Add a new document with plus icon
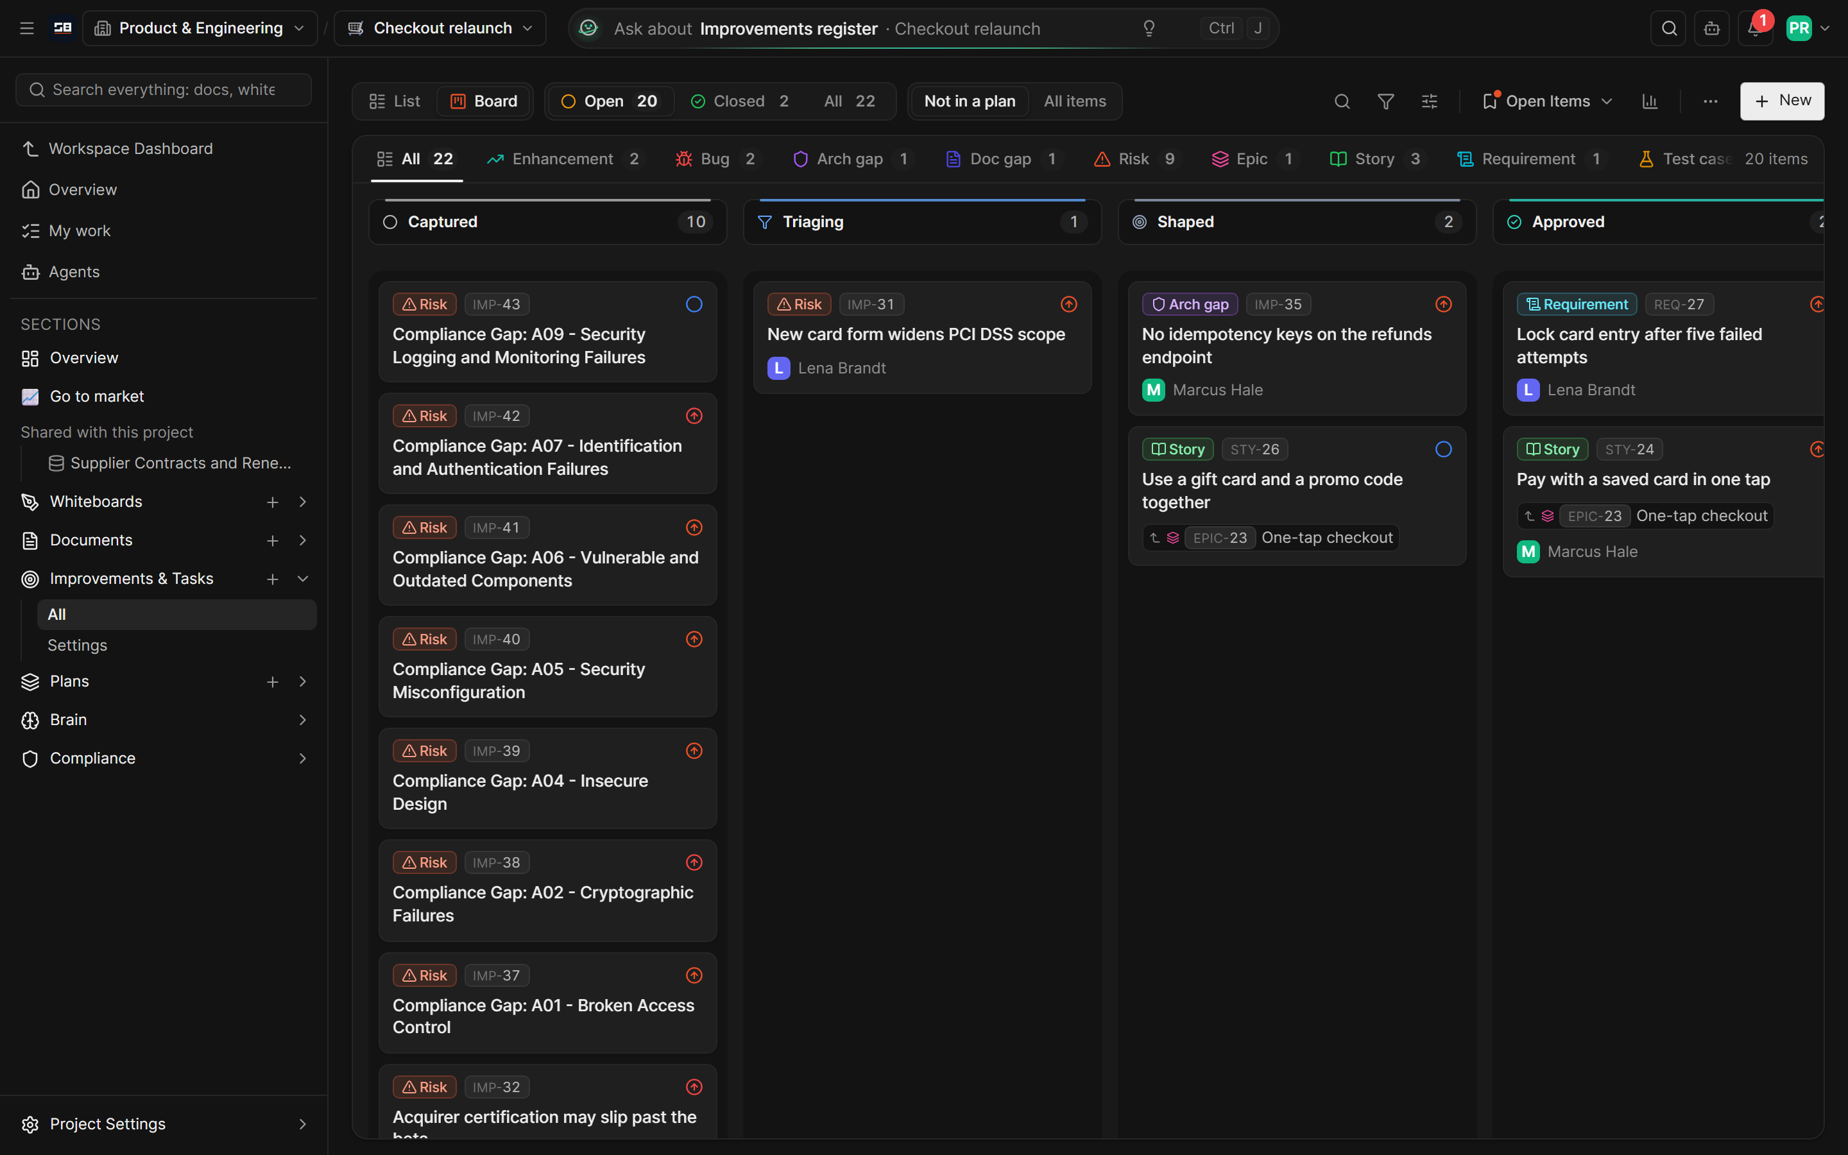Screen dimensions: 1848x1155 [273, 540]
